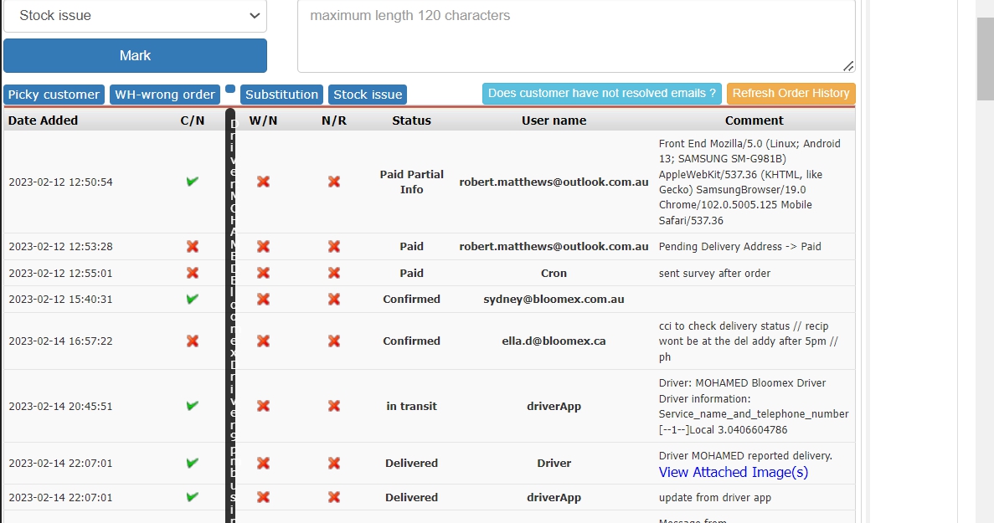Click N/R red cross in 12:53:28 row
The height and width of the screenshot is (523, 994).
(x=334, y=246)
